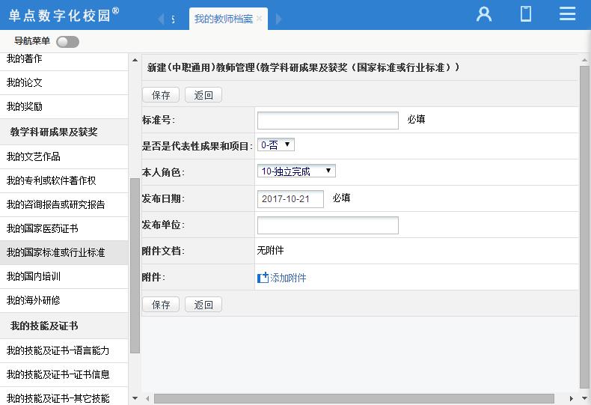Screen dimensions: 591x405
Task: Open 我的国家医药证书 menu item
Action: click(64, 228)
